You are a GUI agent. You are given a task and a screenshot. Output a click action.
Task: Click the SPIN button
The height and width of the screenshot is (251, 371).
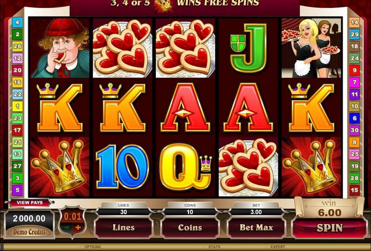click(329, 228)
